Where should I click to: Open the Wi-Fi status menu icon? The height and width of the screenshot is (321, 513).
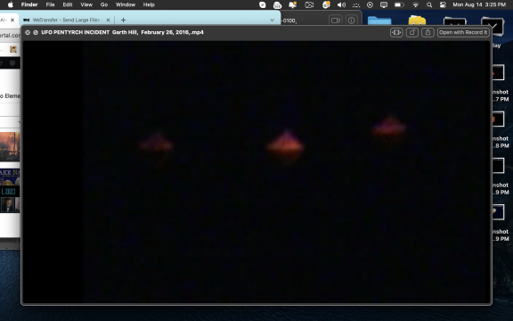[416, 4]
